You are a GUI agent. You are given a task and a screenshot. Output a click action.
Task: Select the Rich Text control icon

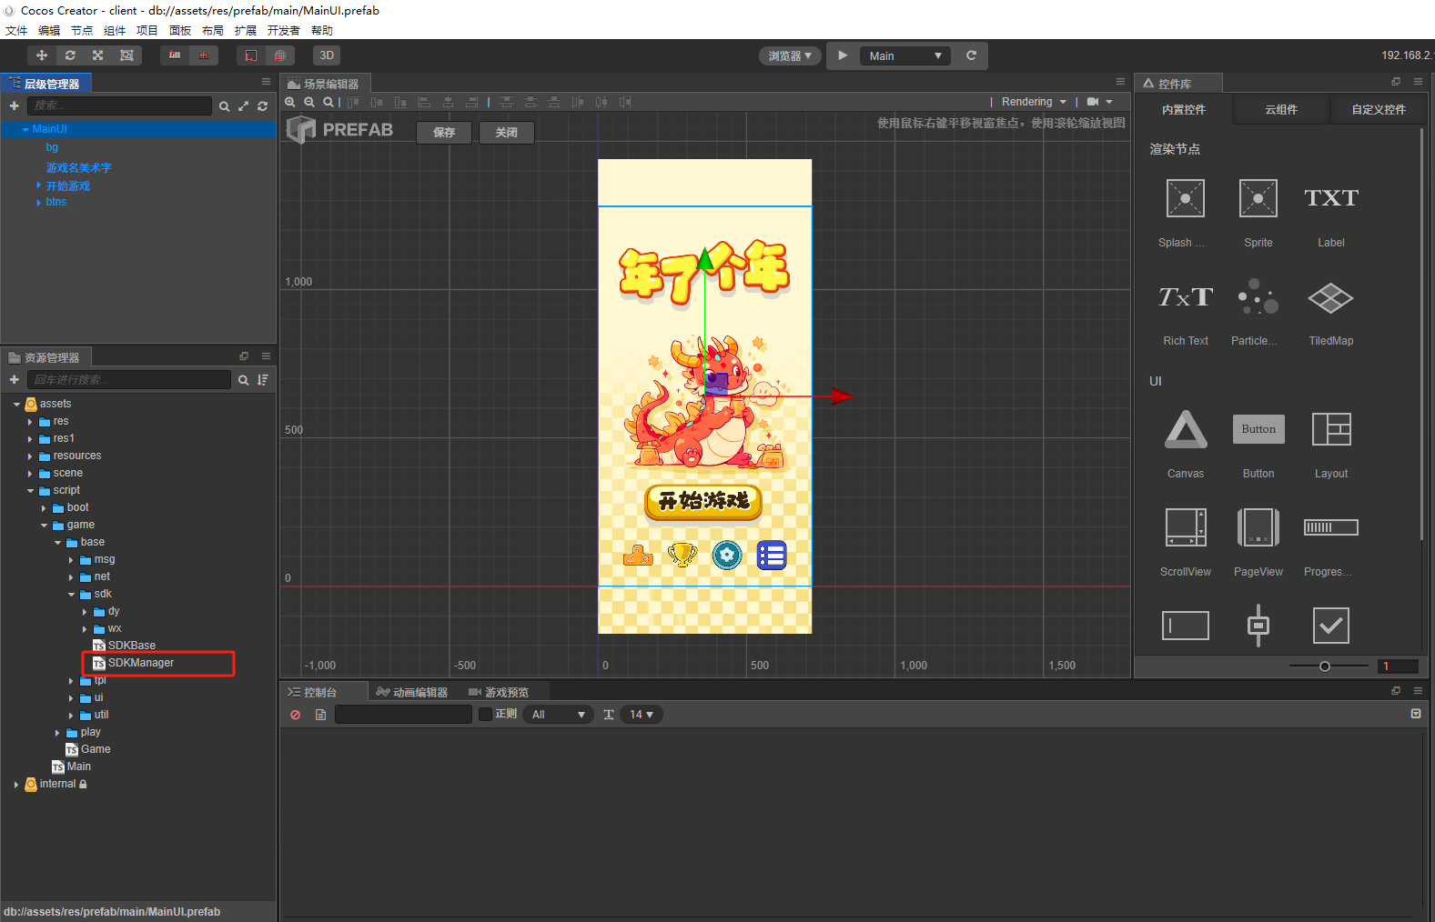coord(1186,297)
